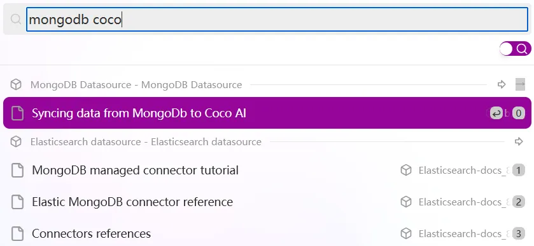
Task: Open 'MongoDB managed connector tutorial' result
Action: [x=267, y=170]
